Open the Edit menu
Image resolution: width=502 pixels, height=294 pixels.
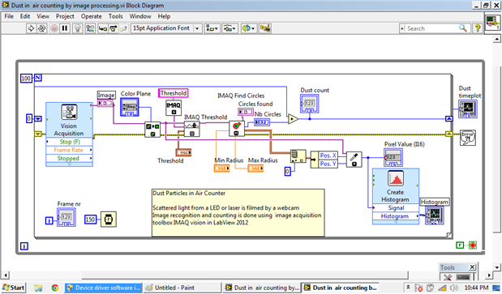pos(25,16)
